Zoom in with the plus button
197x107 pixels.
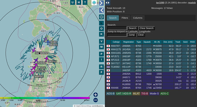[95, 95]
